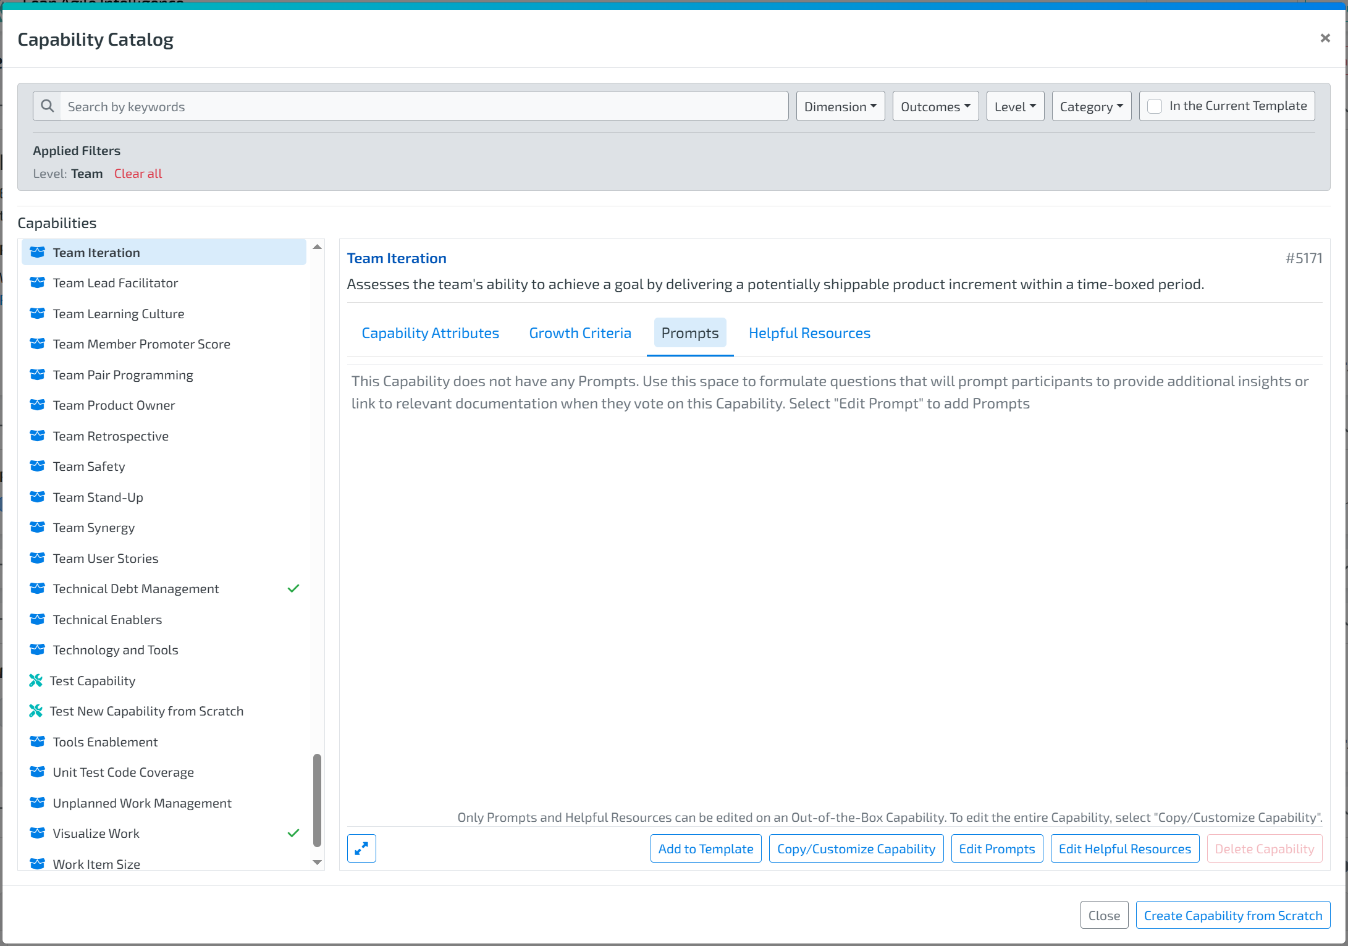This screenshot has height=946, width=1348.
Task: Click the wrench icon beside Test New Capability from Scratch
Action: (36, 711)
